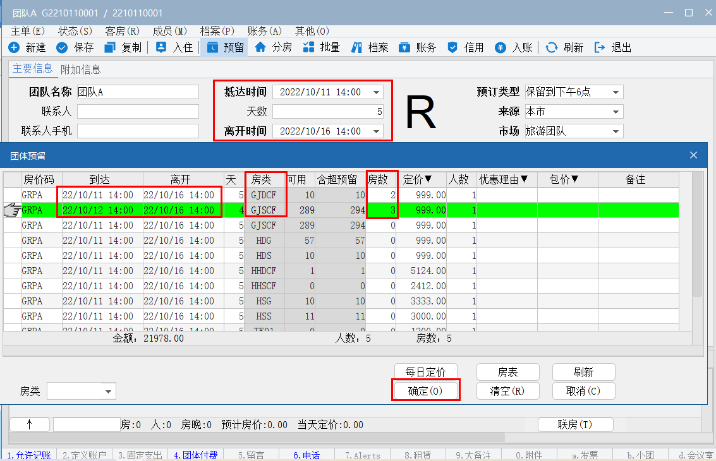
Task: Click the 清空(R) button
Action: point(508,391)
